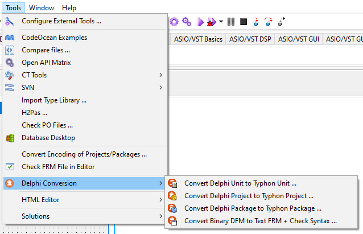The width and height of the screenshot is (363, 234).
Task: Click Check FRM File in Editor label
Action: pos(58,167)
